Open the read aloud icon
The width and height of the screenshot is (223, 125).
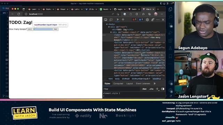[113, 14]
